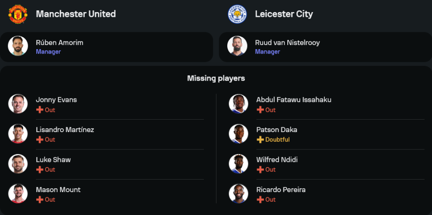This screenshot has height=215, width=432.
Task: Click Lisandro Martínez's player avatar
Action: [18, 134]
